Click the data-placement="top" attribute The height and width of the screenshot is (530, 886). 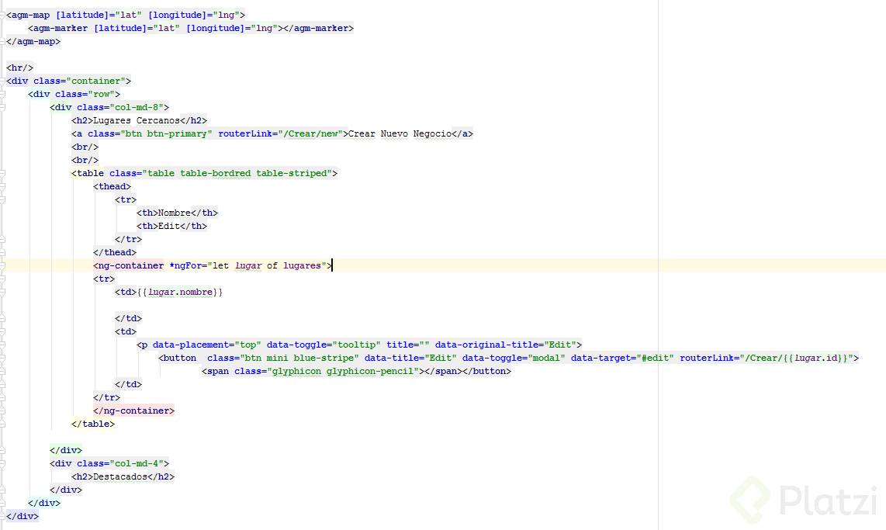(207, 345)
